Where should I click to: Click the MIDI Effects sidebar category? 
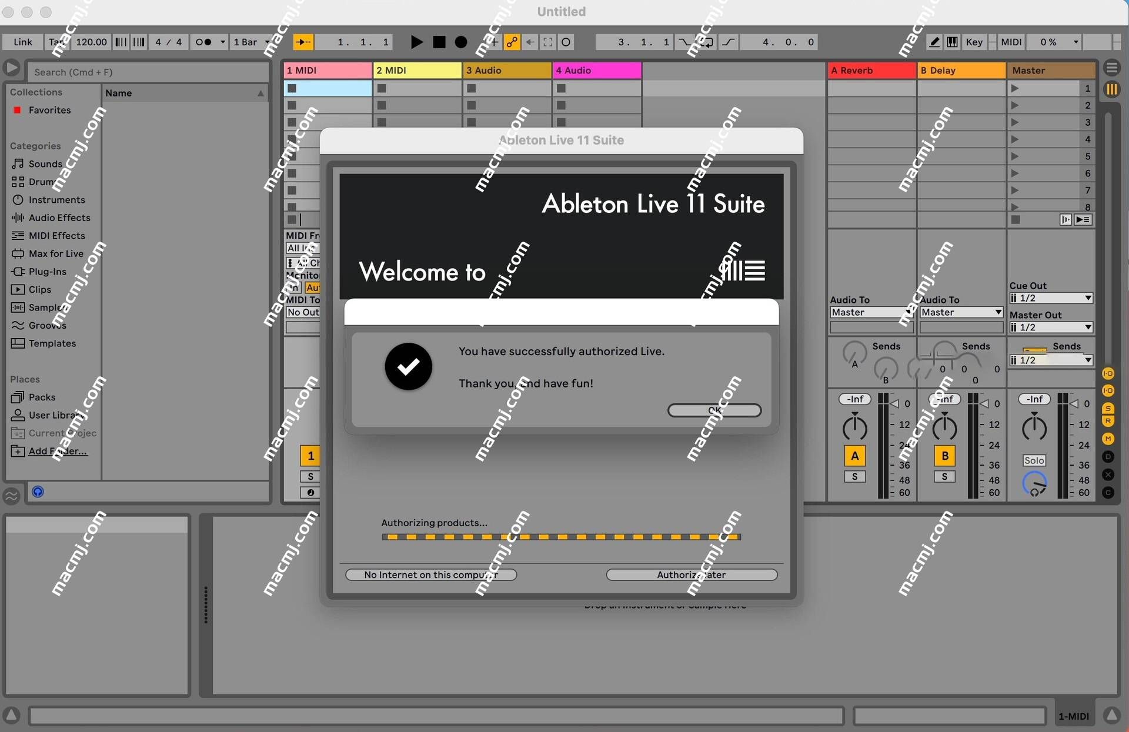point(56,235)
